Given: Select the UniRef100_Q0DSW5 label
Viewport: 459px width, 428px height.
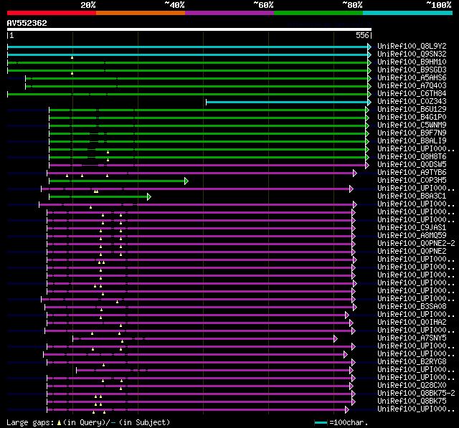Looking at the screenshot, I should 412,165.
